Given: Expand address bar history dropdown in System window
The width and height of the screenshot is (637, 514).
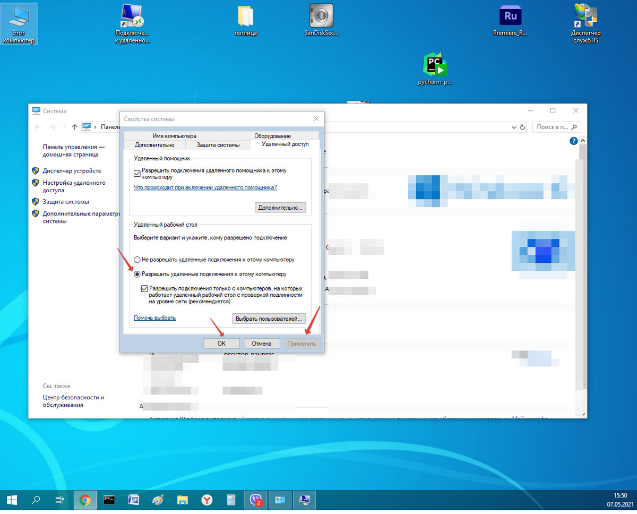Looking at the screenshot, I should [x=513, y=127].
